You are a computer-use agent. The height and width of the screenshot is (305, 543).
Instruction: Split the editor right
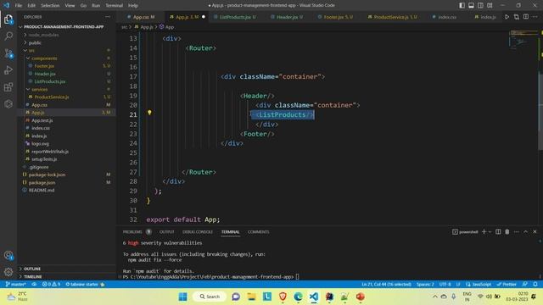click(526, 17)
